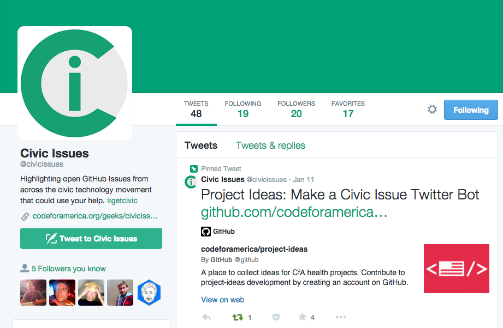Image resolution: width=503 pixels, height=328 pixels.
Task: Click the small Civic Issues tweet avatar
Action: 191,182
